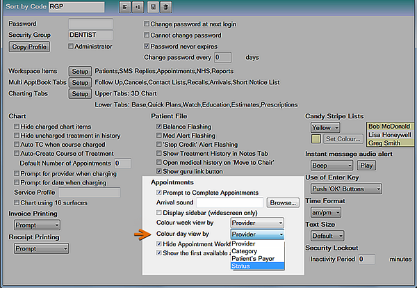The image size is (417, 288).
Task: Click the yellow candy stripe colour swatch
Action: [x=316, y=139]
